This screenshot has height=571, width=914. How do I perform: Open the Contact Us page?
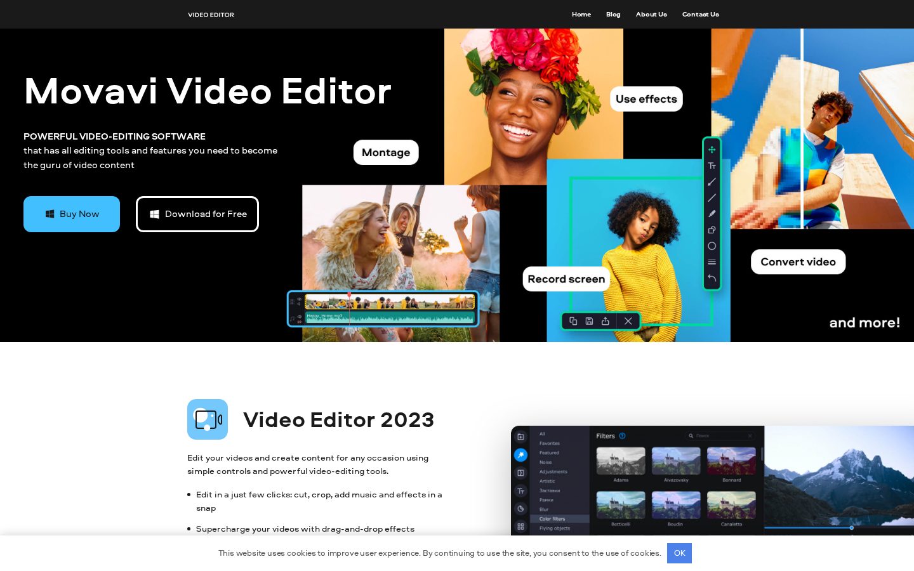[701, 14]
